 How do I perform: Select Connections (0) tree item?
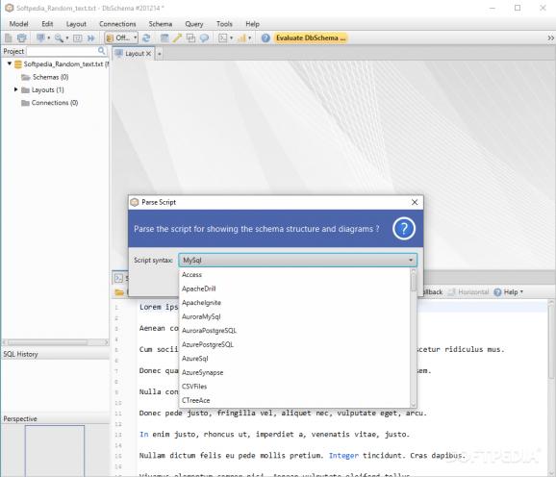pos(50,103)
